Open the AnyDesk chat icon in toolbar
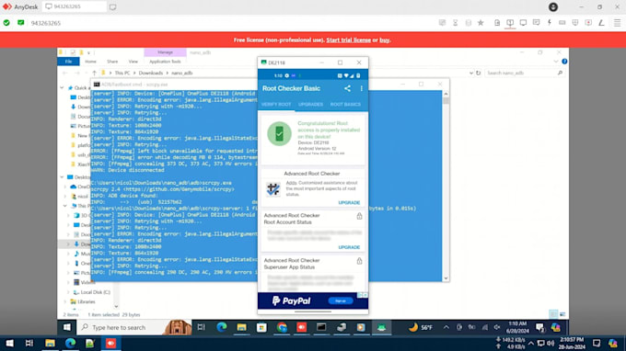This screenshot has height=351, width=626. [536, 23]
